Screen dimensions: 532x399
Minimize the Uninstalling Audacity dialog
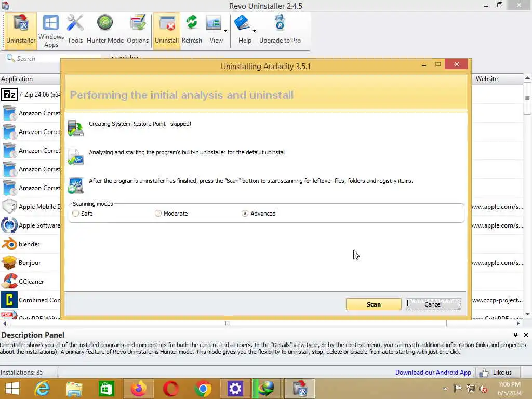[x=424, y=64]
